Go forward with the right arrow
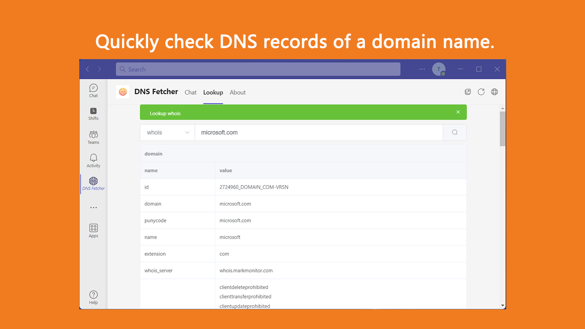Screen dimensions: 585x329 99,69
